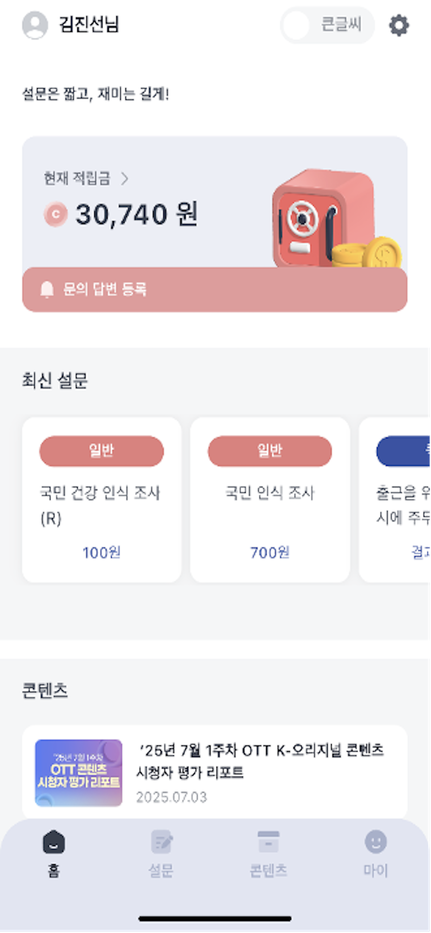Open 문의 답변 등록 notification banner
The width and height of the screenshot is (431, 933).
[x=215, y=290]
